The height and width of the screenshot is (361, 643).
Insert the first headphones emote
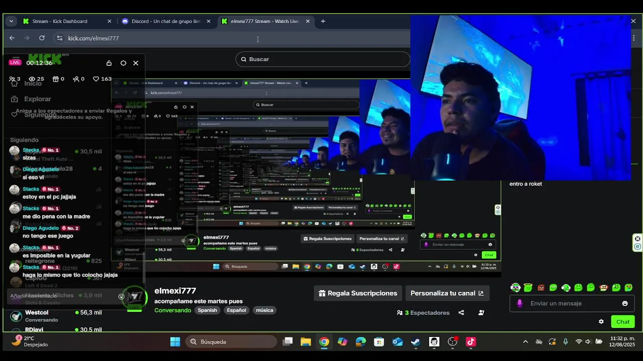(515, 288)
